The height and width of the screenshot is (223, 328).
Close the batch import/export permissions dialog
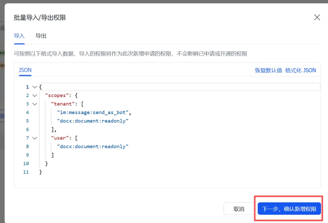click(317, 17)
